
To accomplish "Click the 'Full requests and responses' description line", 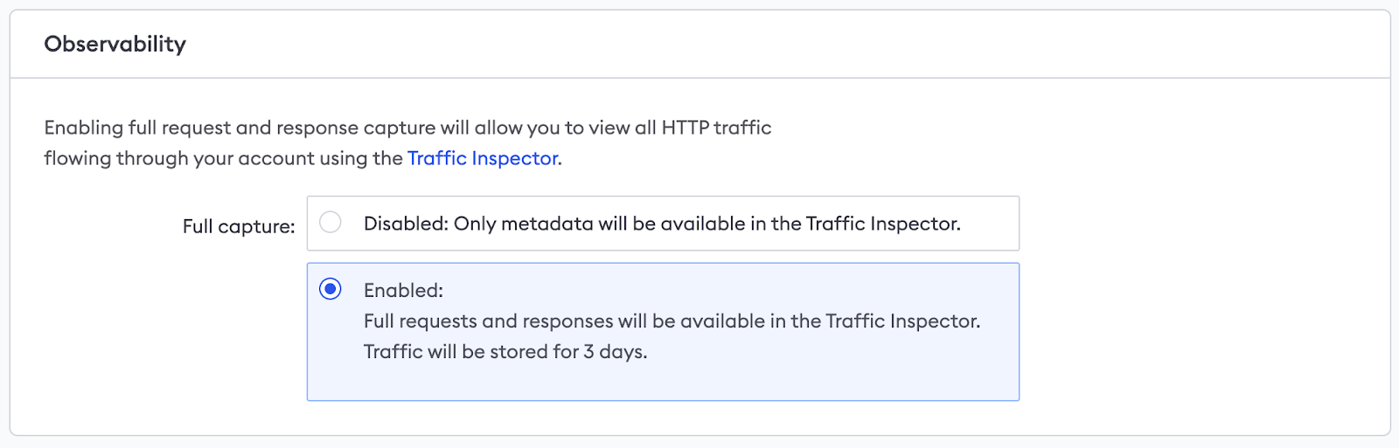I will [x=672, y=321].
